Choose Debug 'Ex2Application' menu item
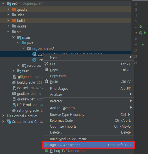Screen dimensions: 148x154 (88, 151)
